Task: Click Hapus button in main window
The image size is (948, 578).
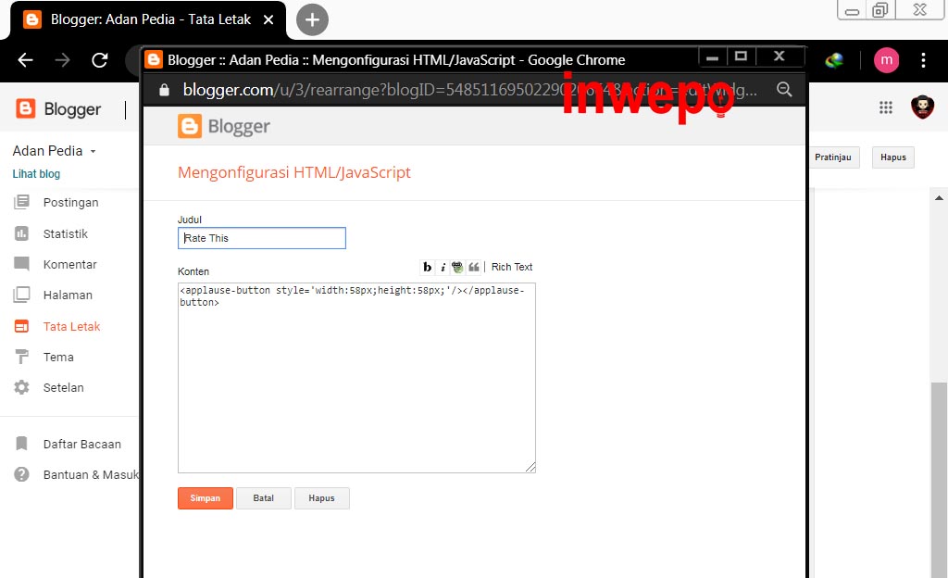Action: 893,157
